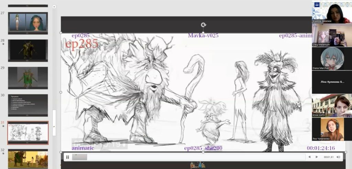
Task: Step video forward with the forward arrow
Action: [x=317, y=157]
